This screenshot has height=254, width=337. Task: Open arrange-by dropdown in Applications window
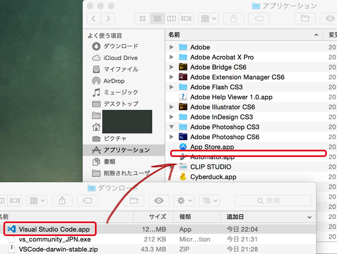[x=208, y=19]
